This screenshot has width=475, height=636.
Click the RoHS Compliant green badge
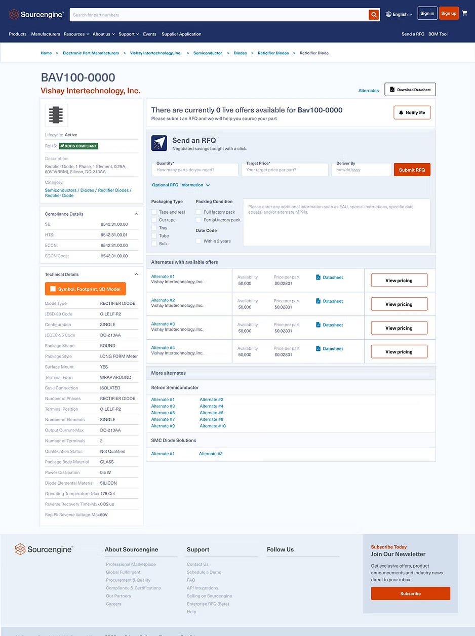[78, 146]
